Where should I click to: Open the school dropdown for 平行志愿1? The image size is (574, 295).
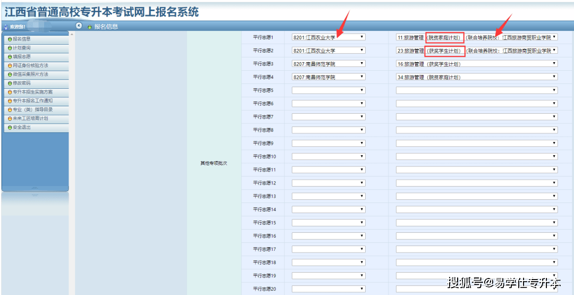[x=328, y=37]
